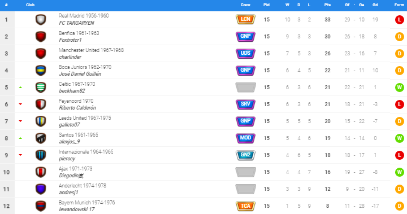Click the TCA crew badge for Bayern Munich
This screenshot has height=214, width=407.
click(x=245, y=206)
